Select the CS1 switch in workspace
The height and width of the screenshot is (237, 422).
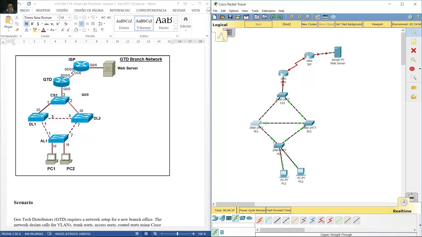[x=283, y=95]
